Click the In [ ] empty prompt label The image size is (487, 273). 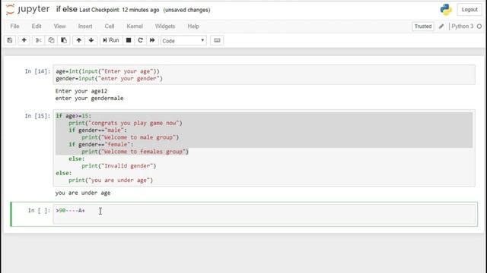click(39, 211)
